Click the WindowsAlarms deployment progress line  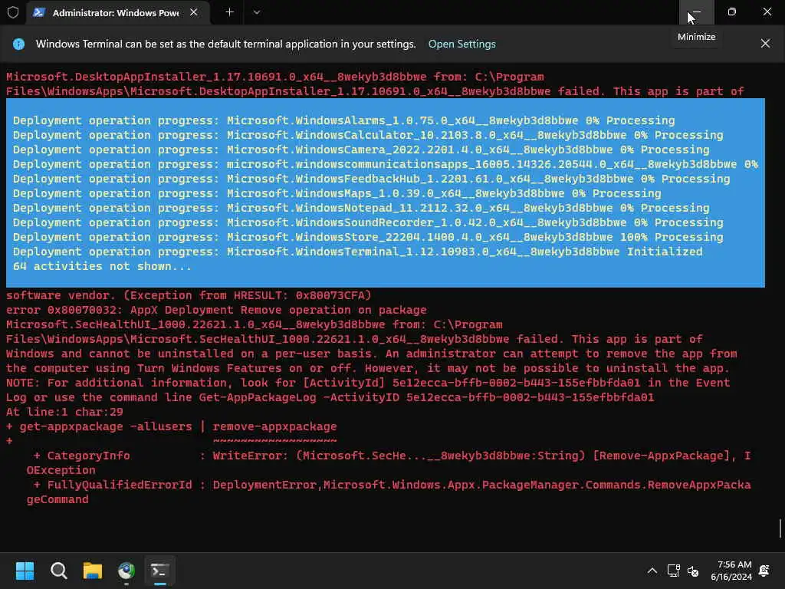point(343,120)
